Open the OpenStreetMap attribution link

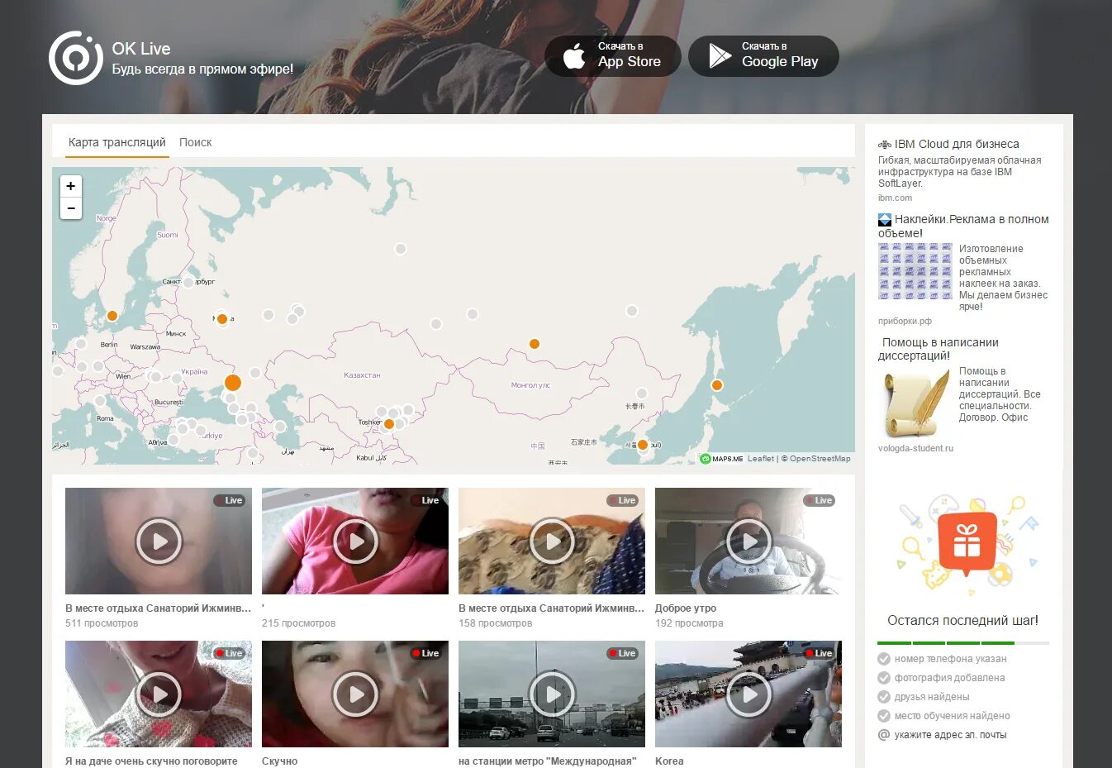(x=820, y=459)
